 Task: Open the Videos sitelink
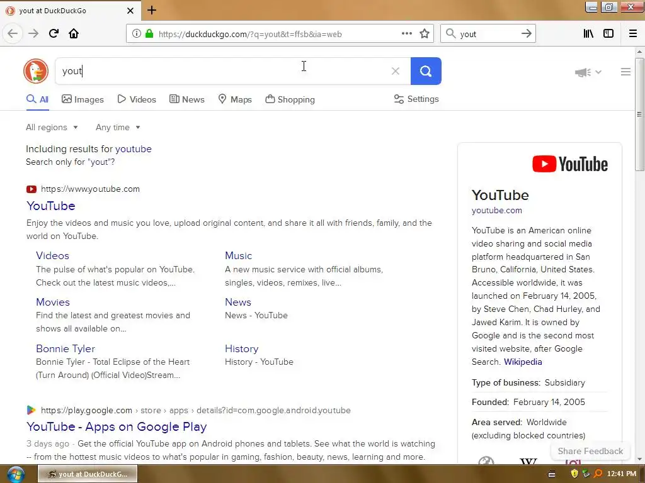click(x=53, y=255)
